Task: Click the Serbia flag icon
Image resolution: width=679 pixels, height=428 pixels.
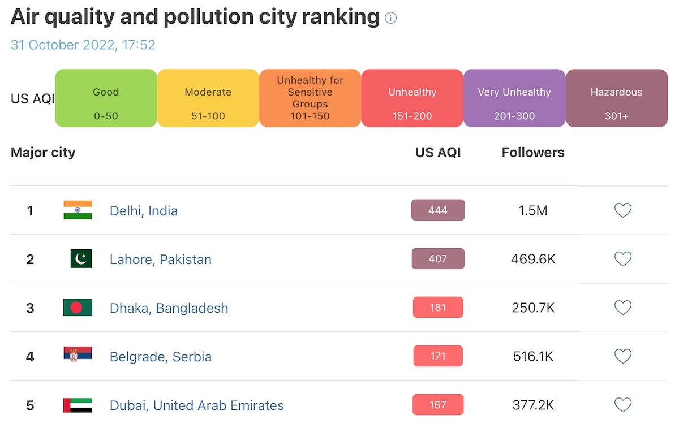Action: [78, 355]
